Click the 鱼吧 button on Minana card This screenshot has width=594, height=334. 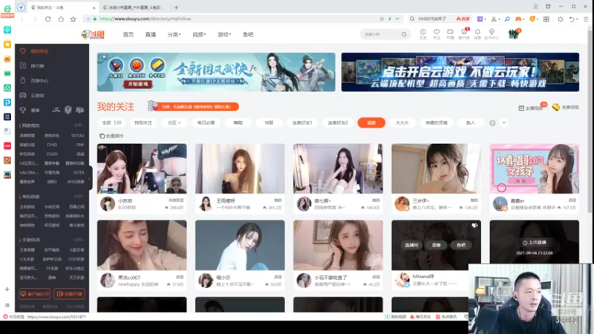(460, 246)
